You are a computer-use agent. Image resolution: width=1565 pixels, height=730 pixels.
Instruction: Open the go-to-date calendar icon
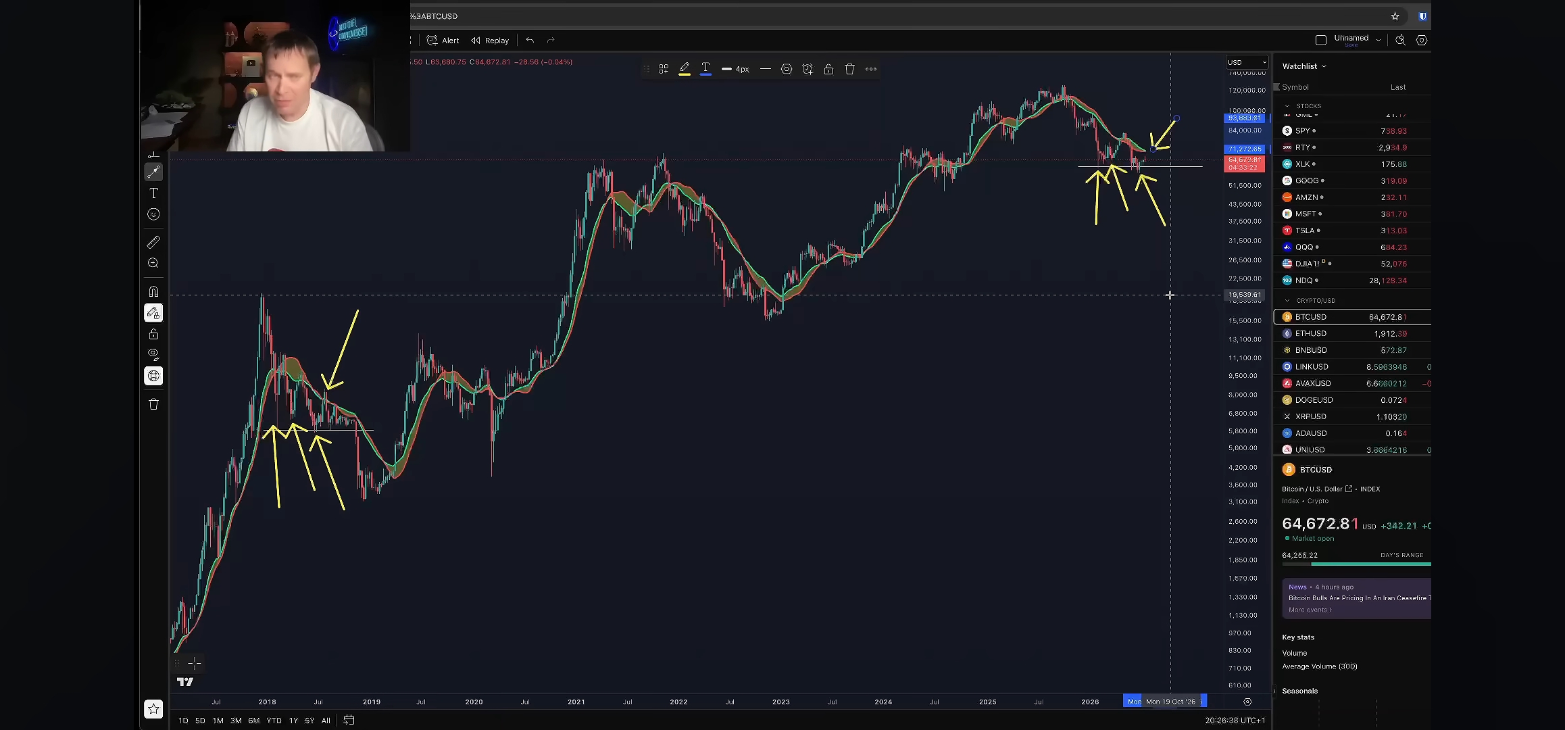(x=349, y=720)
